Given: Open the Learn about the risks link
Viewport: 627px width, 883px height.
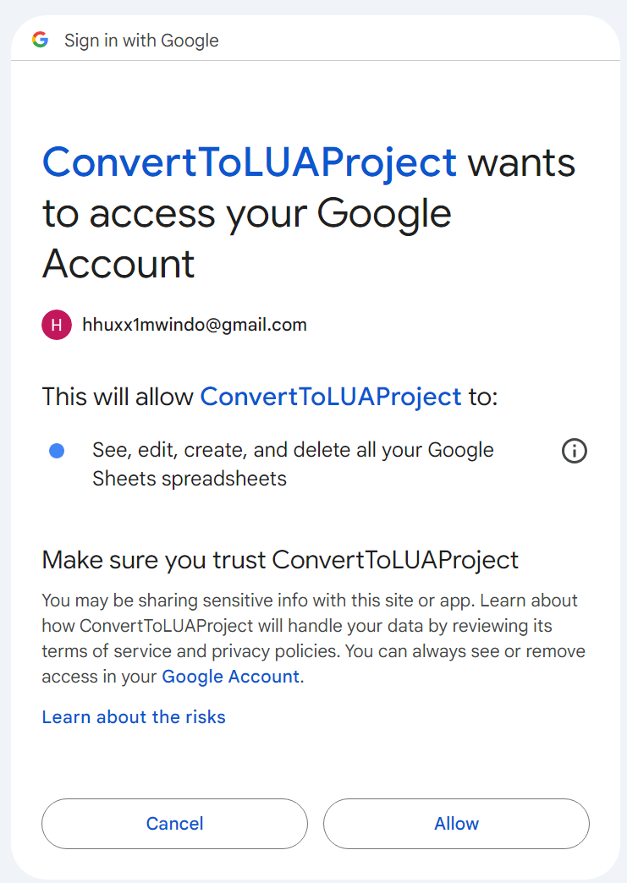Looking at the screenshot, I should tap(134, 717).
